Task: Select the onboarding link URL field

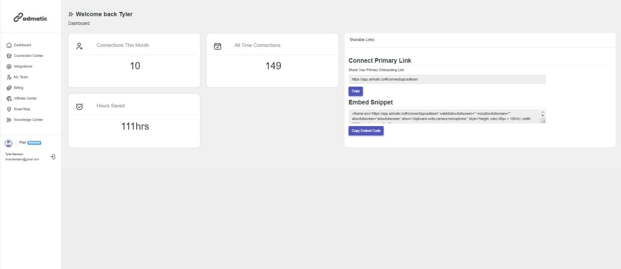Action: pyautogui.click(x=447, y=79)
